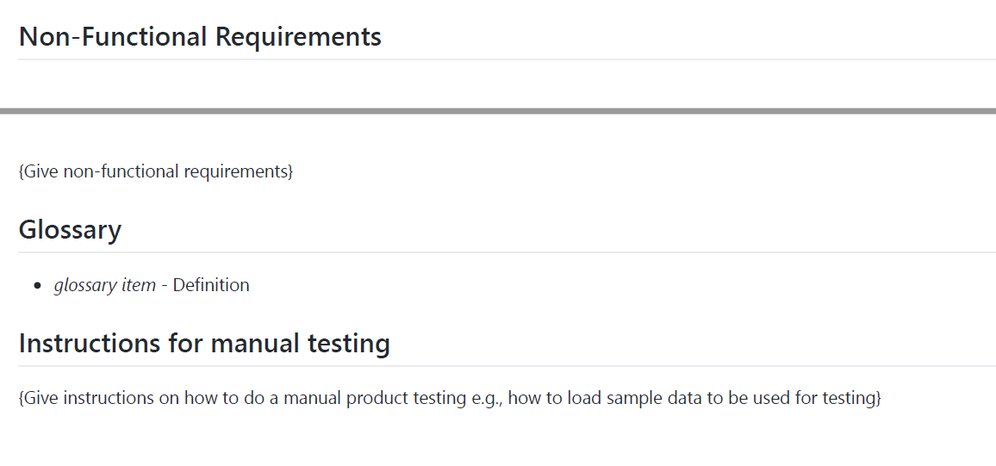This screenshot has width=996, height=466.
Task: Click the italic "glossary item" text
Action: pyautogui.click(x=105, y=285)
